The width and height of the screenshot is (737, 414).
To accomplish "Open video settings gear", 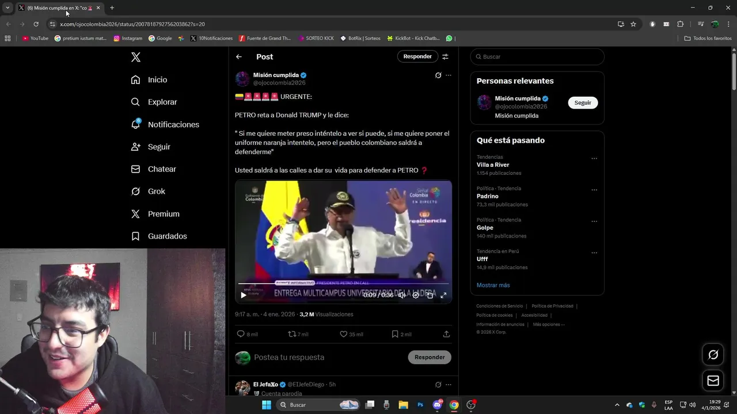I will [x=416, y=295].
